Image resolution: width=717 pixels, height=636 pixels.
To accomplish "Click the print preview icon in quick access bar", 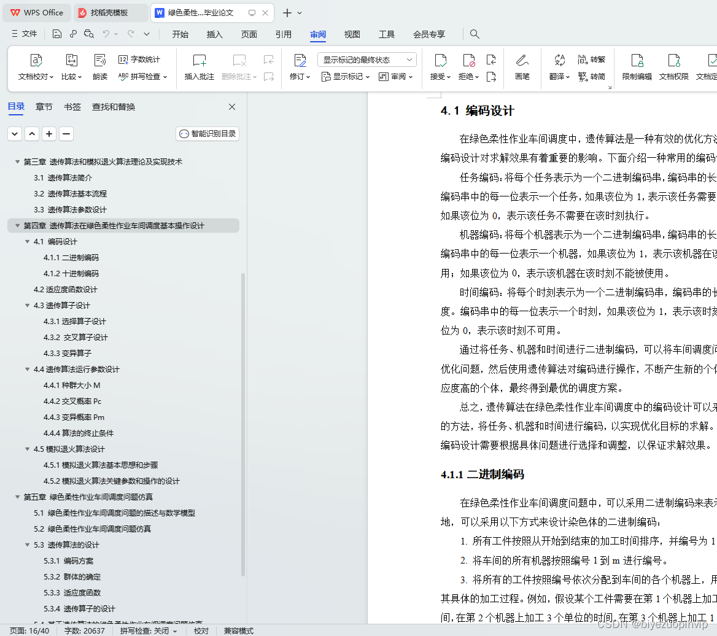I will pyautogui.click(x=89, y=34).
